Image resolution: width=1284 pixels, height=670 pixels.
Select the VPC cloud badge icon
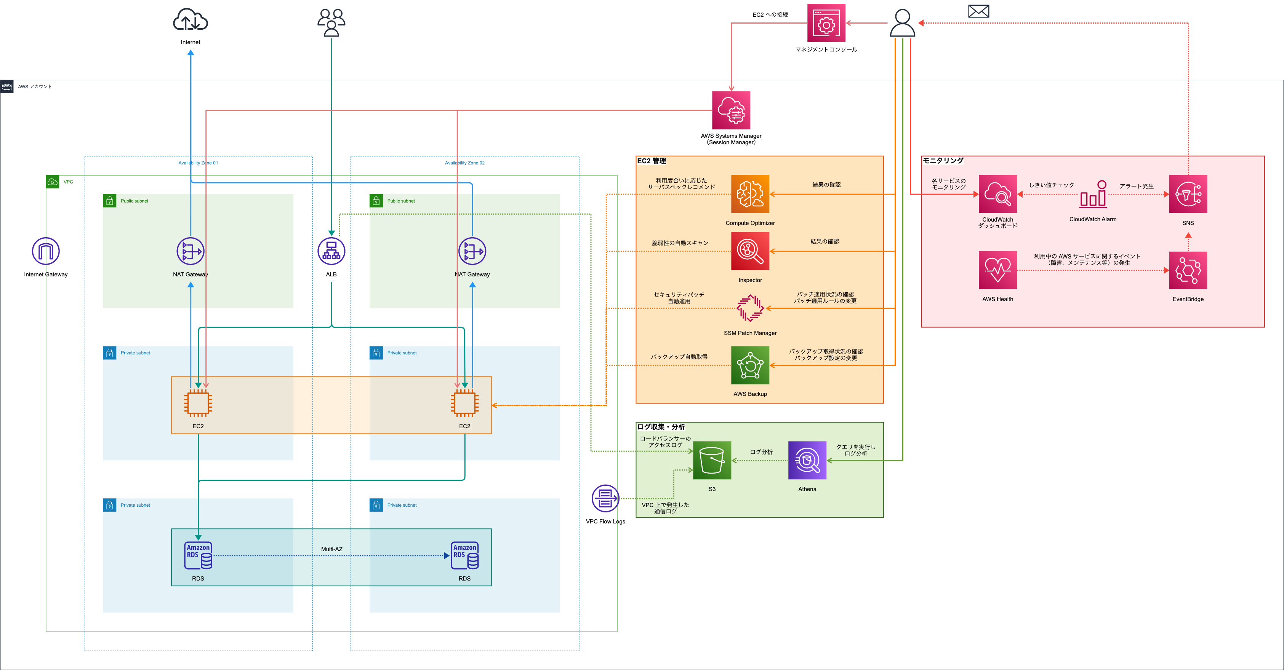tap(52, 182)
